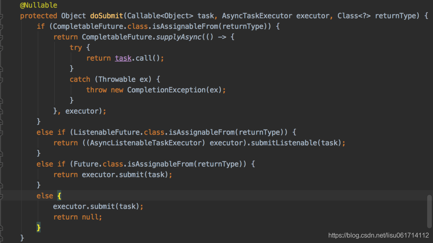Collapse the 'if (CompletableFuture.class' block fold marker
Screen dimensions: 433x243
pyautogui.click(x=1, y=27)
